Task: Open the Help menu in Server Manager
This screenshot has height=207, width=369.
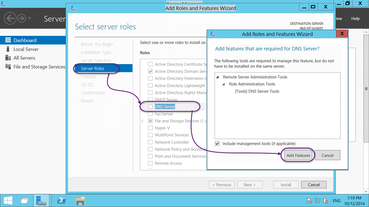Action: 355,18
